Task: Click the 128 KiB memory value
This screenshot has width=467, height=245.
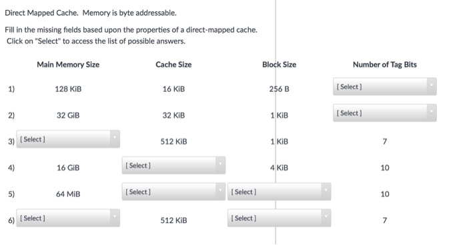Action: pos(68,89)
